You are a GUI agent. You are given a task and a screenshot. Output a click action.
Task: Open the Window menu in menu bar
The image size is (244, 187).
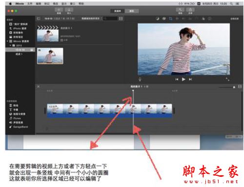(73, 3)
